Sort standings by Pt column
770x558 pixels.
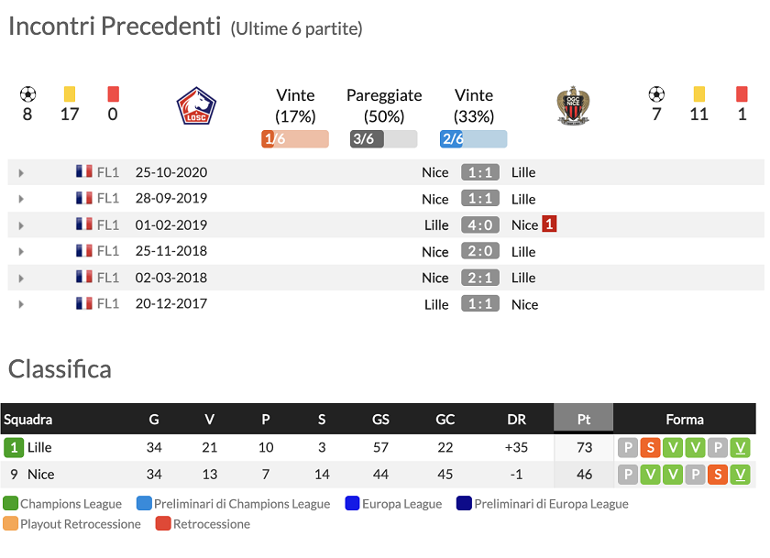[x=583, y=419]
